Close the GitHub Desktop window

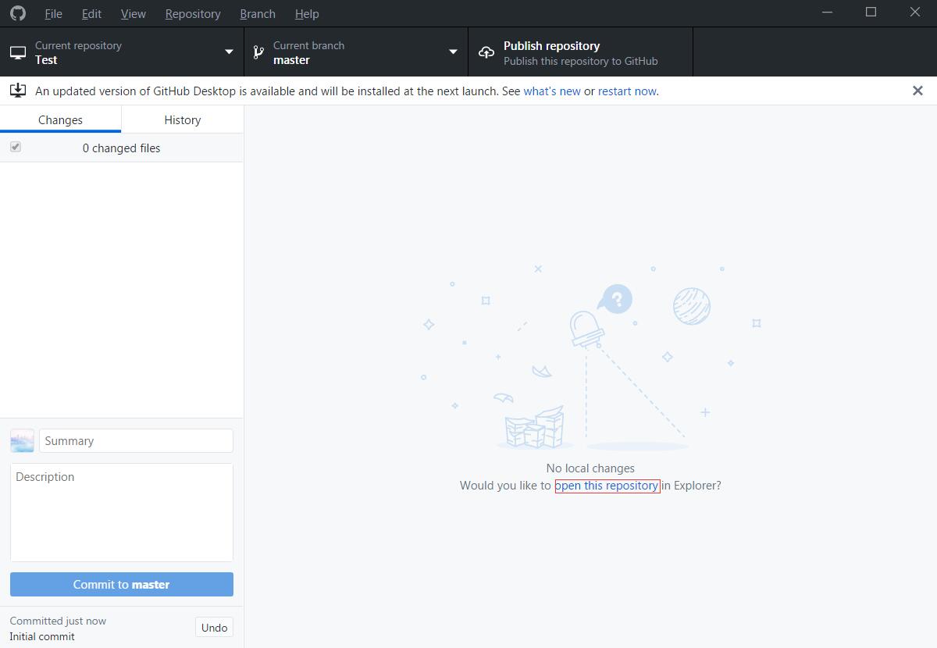tap(915, 12)
